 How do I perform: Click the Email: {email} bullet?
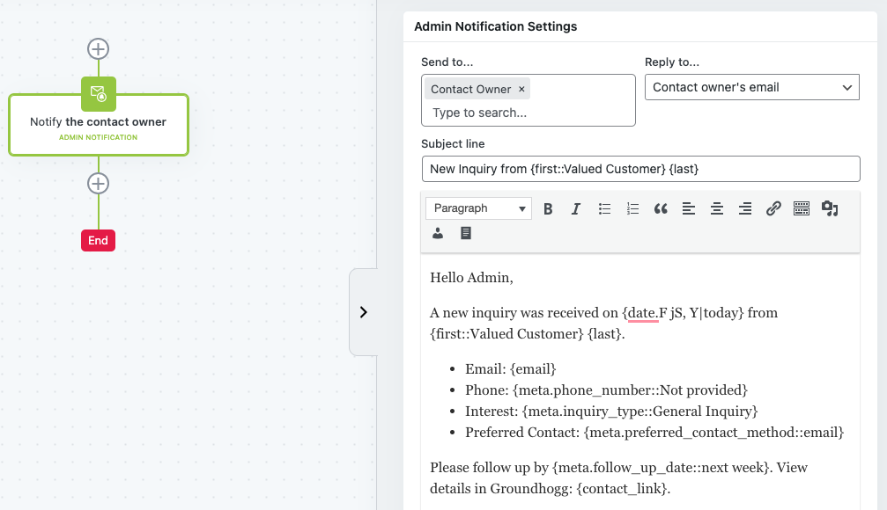510,368
